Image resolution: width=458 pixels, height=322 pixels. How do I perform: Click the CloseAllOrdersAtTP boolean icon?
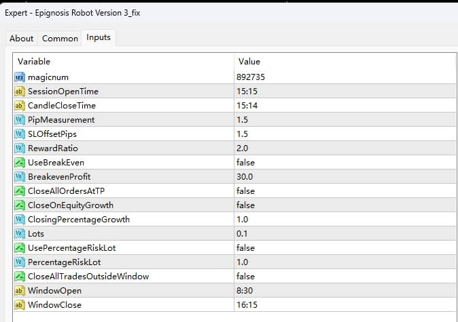(x=19, y=191)
